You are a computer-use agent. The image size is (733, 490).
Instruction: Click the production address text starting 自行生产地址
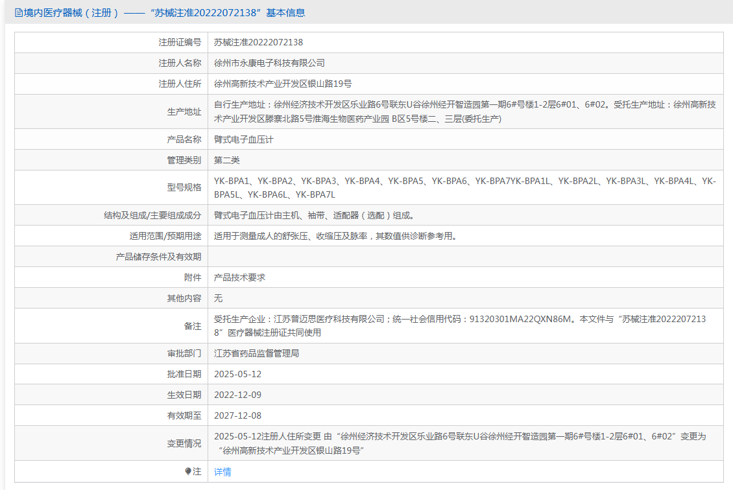pos(464,111)
